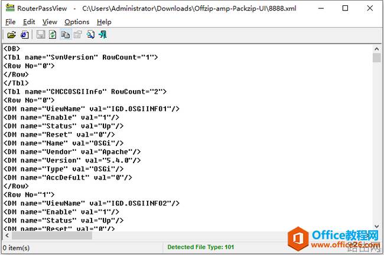Click the line with name="AccDefult"
This screenshot has height=255, width=384.
(68, 177)
